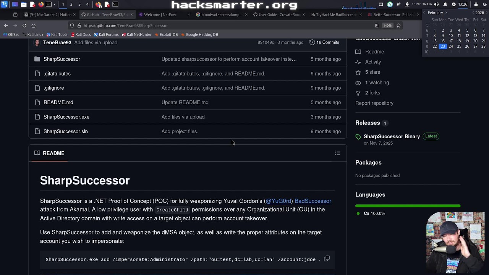
Task: Click the green C# language bar
Action: pos(408,206)
